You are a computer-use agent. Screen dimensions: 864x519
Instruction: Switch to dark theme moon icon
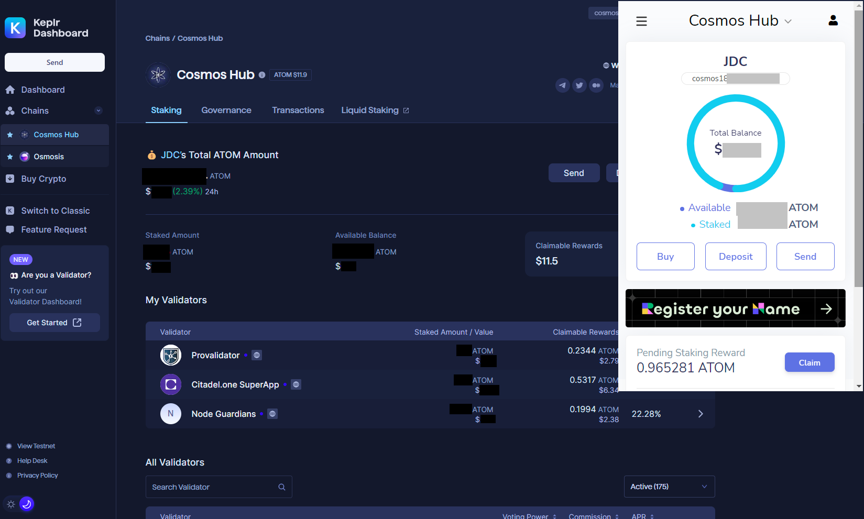27,504
